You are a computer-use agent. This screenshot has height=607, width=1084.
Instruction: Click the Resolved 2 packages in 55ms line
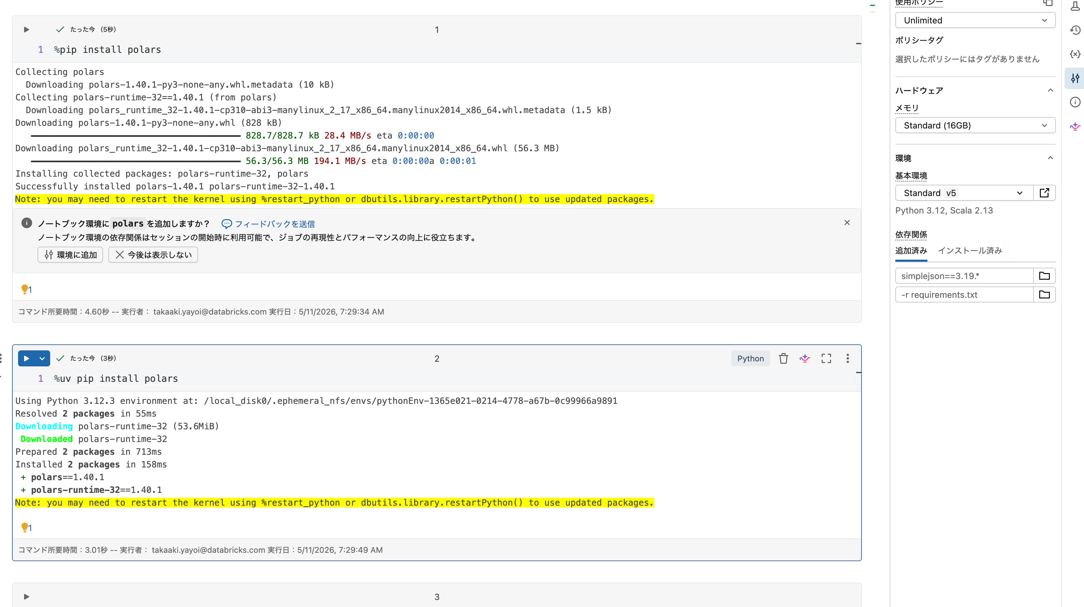[86, 414]
